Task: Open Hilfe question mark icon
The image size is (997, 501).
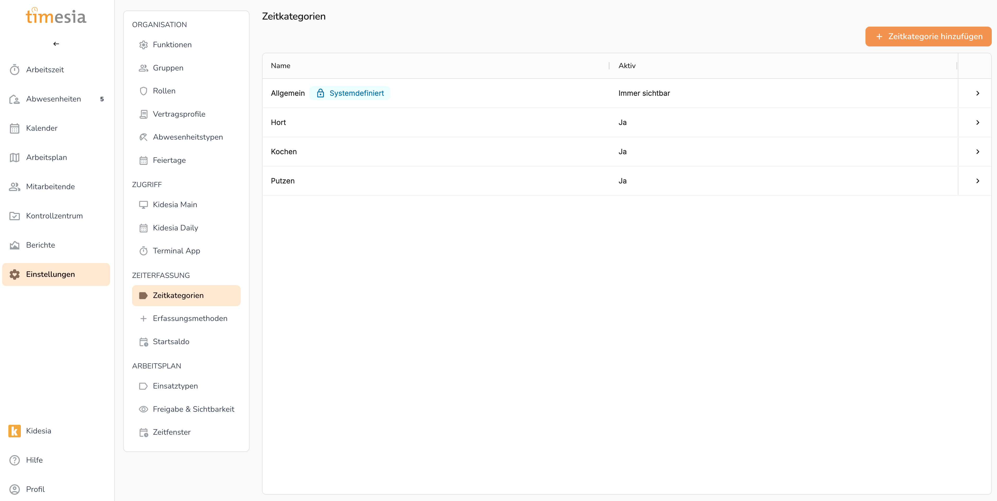Action: (x=15, y=460)
